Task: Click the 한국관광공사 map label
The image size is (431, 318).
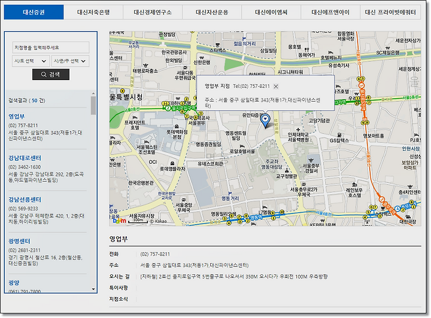Action: [x=174, y=52]
